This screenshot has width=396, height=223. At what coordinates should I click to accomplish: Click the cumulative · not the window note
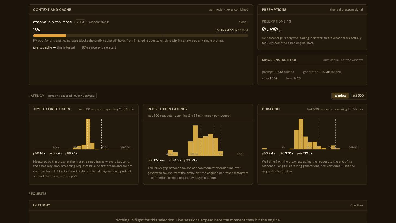tap(343, 60)
